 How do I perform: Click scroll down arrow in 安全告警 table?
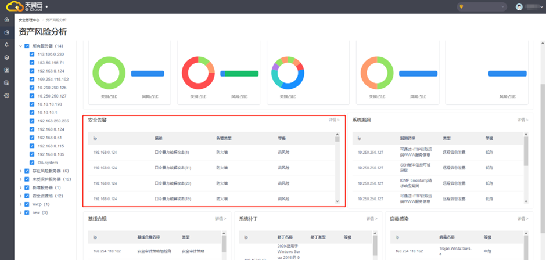(x=337, y=201)
